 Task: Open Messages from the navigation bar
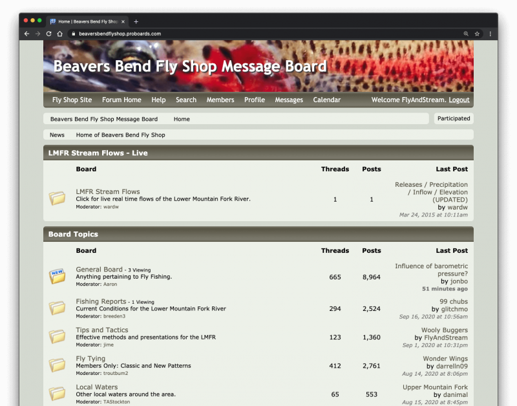point(289,100)
